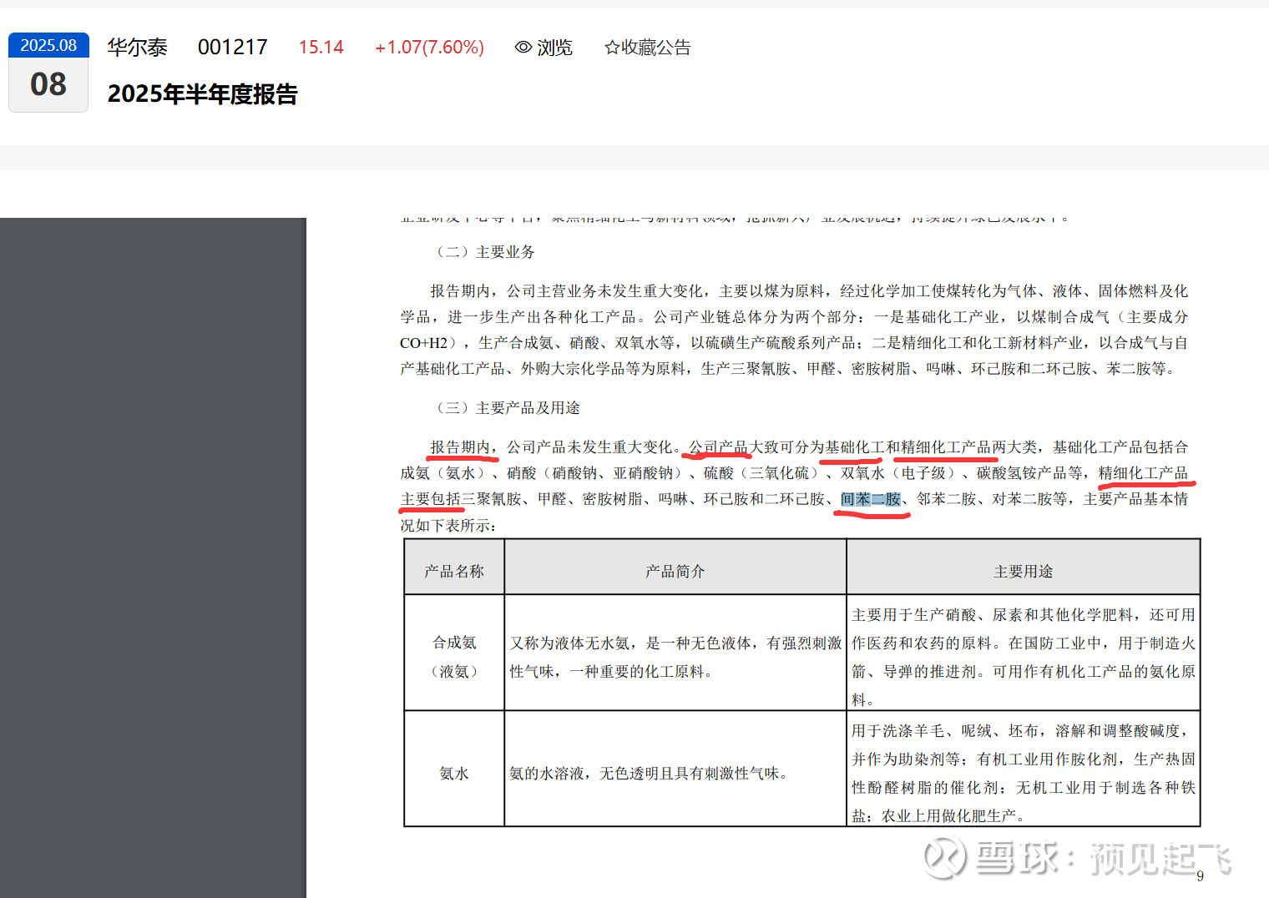Click the price change +1.07(7.60%)
The image size is (1269, 898).
click(x=429, y=48)
